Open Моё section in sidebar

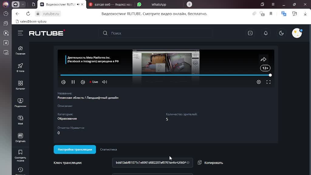pyautogui.click(x=20, y=120)
